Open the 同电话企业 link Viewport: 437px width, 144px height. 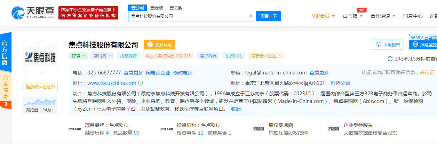[x=158, y=73]
